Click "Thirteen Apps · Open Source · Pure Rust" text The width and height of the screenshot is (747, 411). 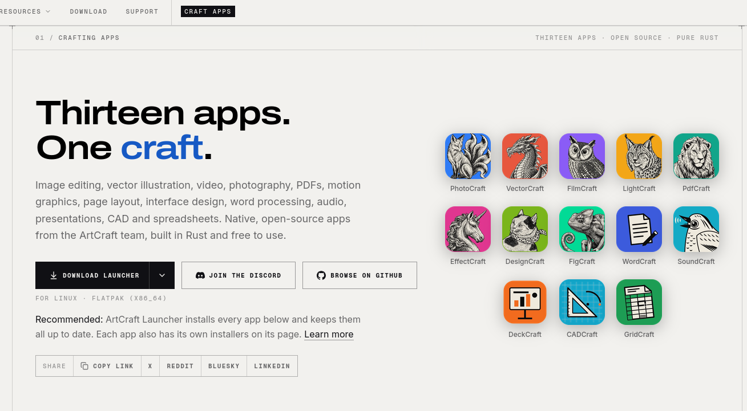point(627,38)
